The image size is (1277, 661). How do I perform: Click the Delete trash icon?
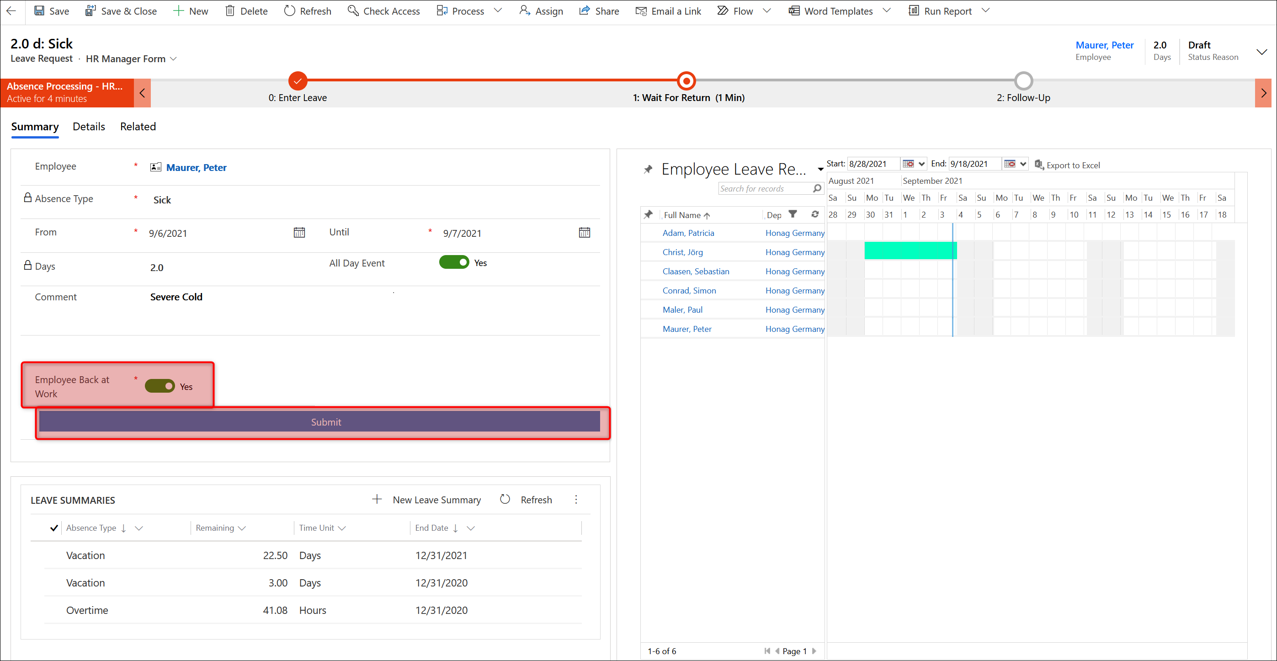pos(229,11)
